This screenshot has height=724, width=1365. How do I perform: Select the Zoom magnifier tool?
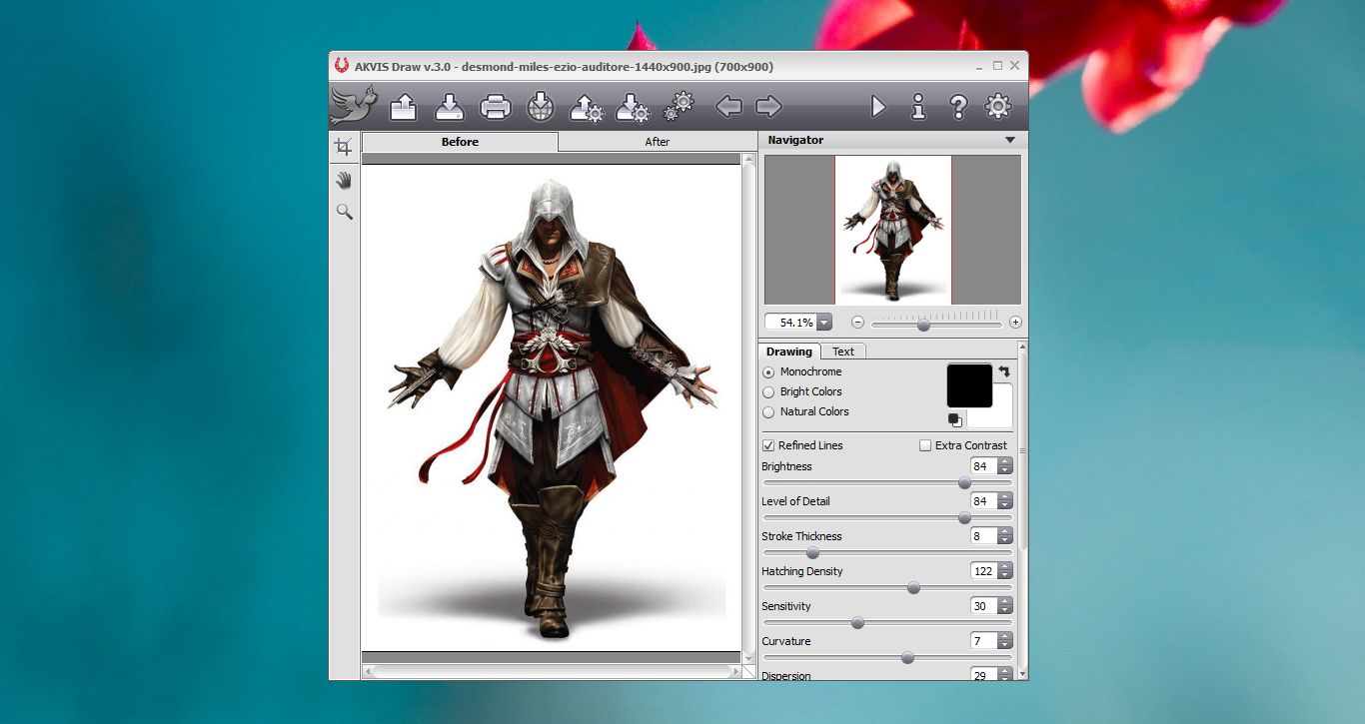pyautogui.click(x=344, y=212)
